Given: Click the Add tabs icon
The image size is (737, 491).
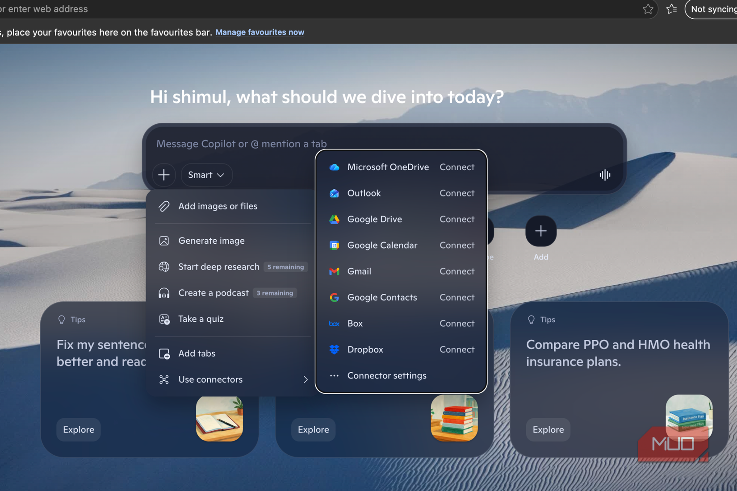Looking at the screenshot, I should coord(164,354).
